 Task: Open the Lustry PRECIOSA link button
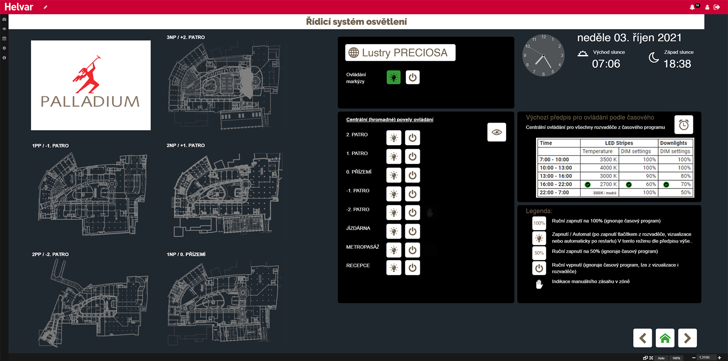click(x=400, y=53)
